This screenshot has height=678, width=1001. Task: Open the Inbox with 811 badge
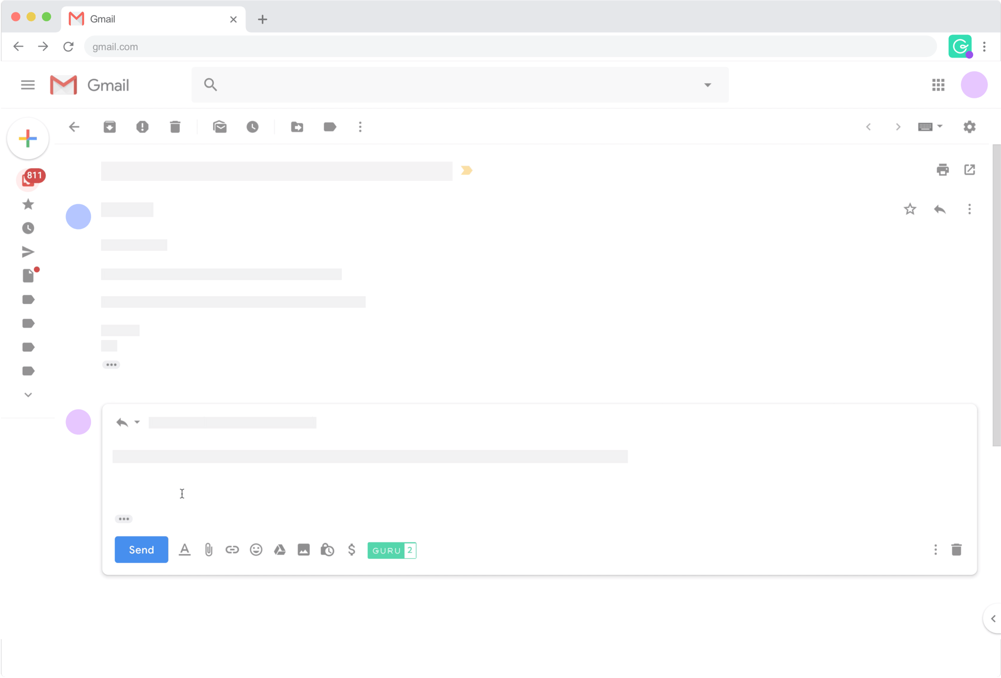pos(29,179)
